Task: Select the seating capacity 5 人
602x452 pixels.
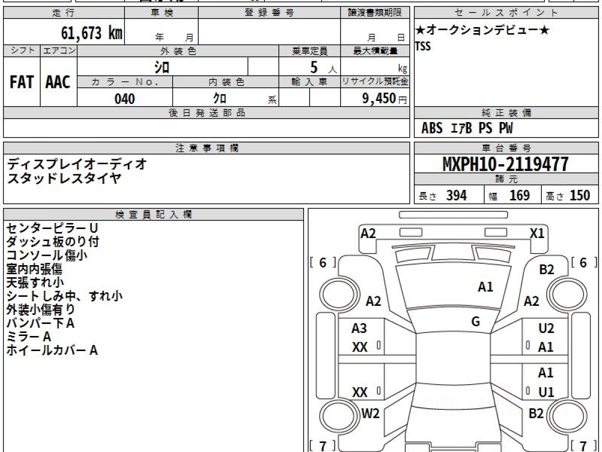Action: (323, 67)
